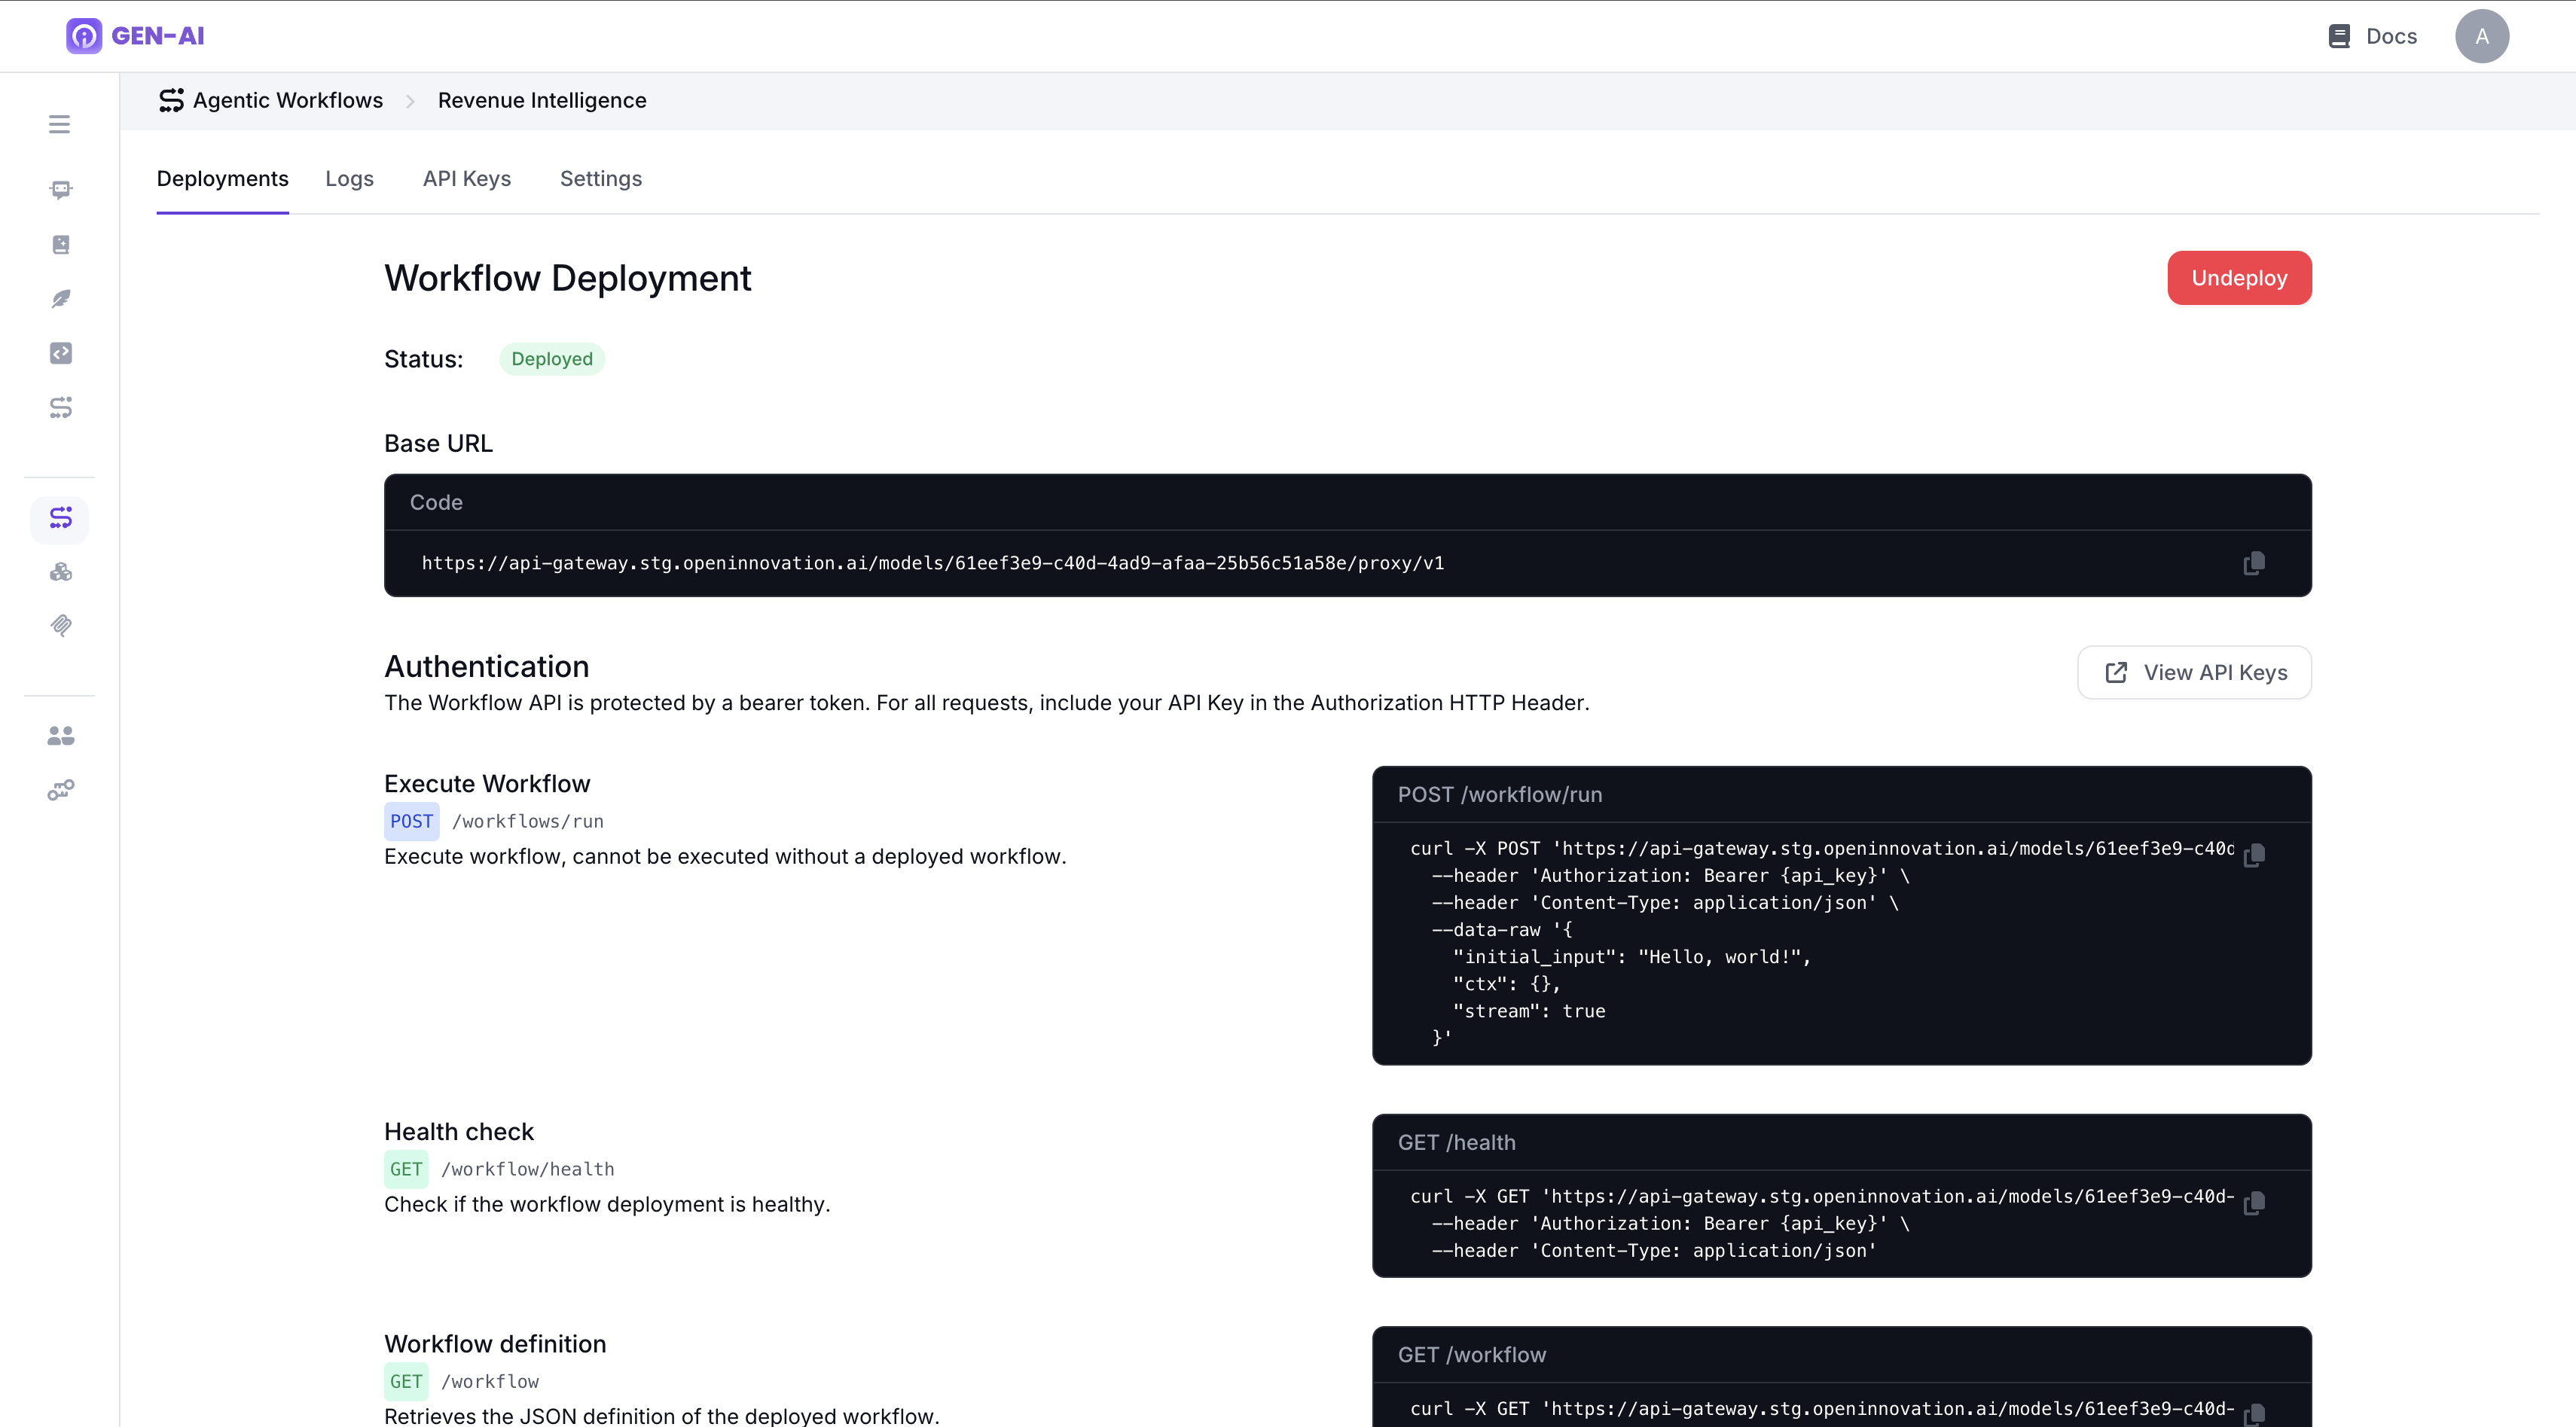2576x1427 pixels.
Task: Open the API keys icon at sidebar bottom
Action: click(x=60, y=789)
